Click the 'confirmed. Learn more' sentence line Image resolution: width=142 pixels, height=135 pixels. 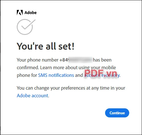[x=66, y=68]
